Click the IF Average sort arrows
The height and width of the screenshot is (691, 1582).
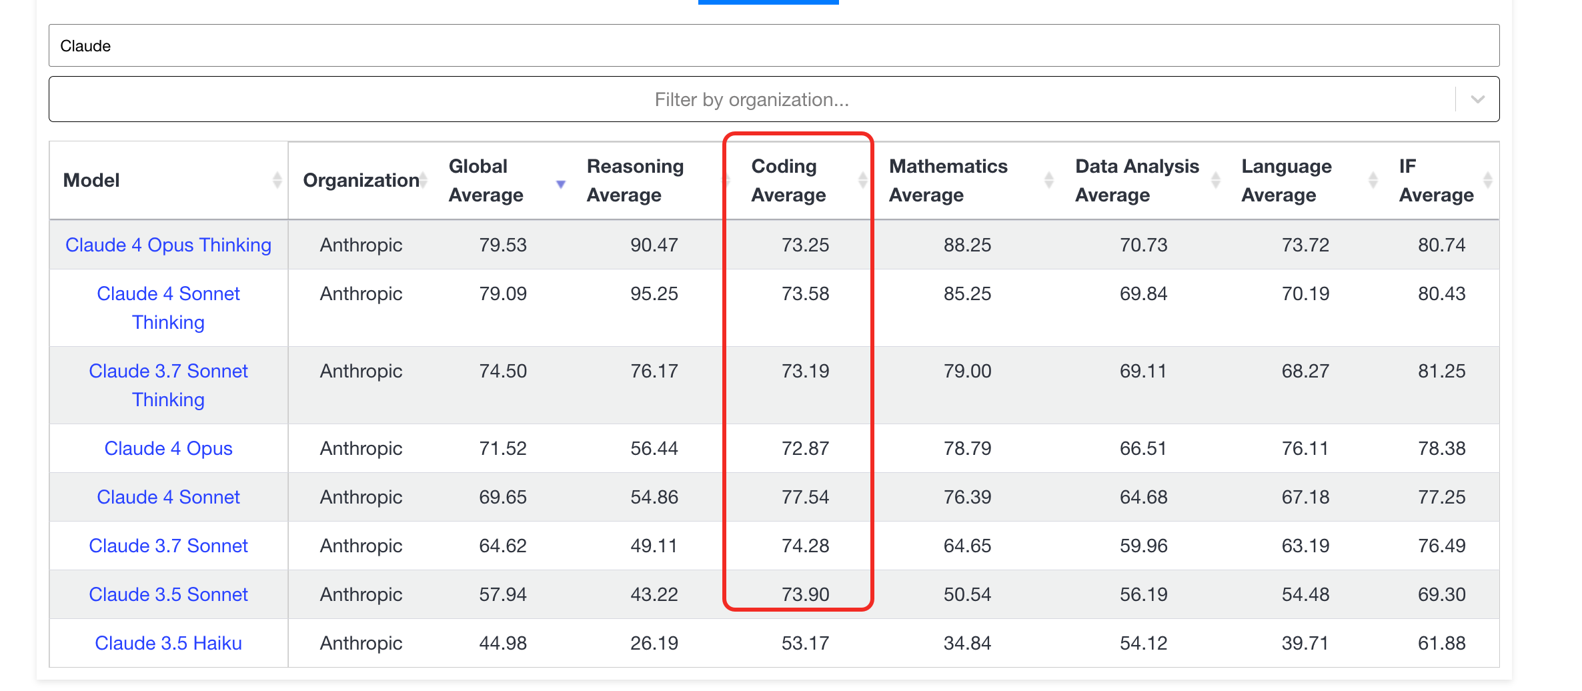tap(1487, 180)
